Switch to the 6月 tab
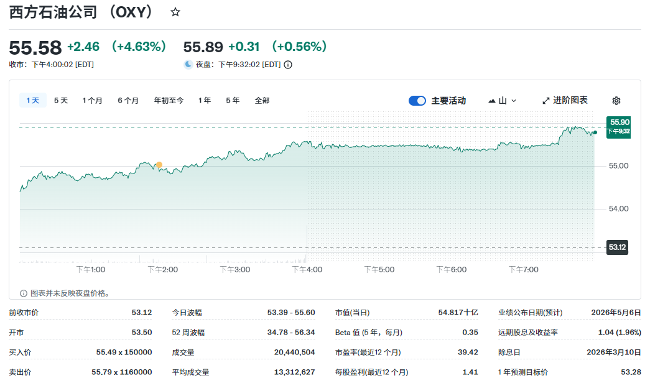The width and height of the screenshot is (645, 378). tap(128, 99)
